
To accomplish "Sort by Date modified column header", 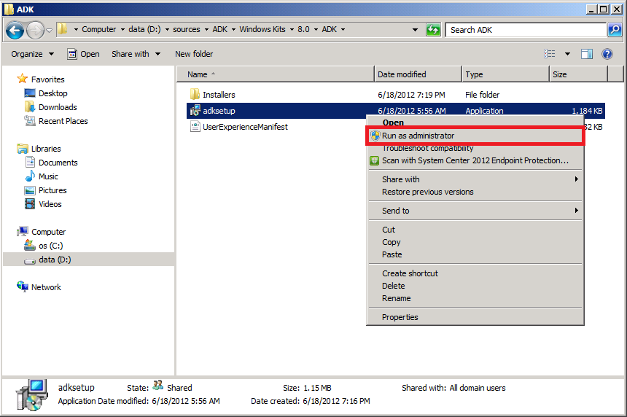I will 418,74.
